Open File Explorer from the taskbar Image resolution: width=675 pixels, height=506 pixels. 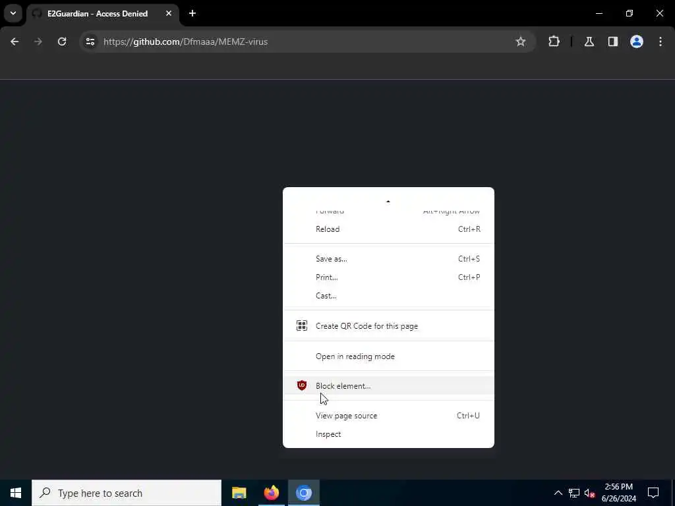239,493
